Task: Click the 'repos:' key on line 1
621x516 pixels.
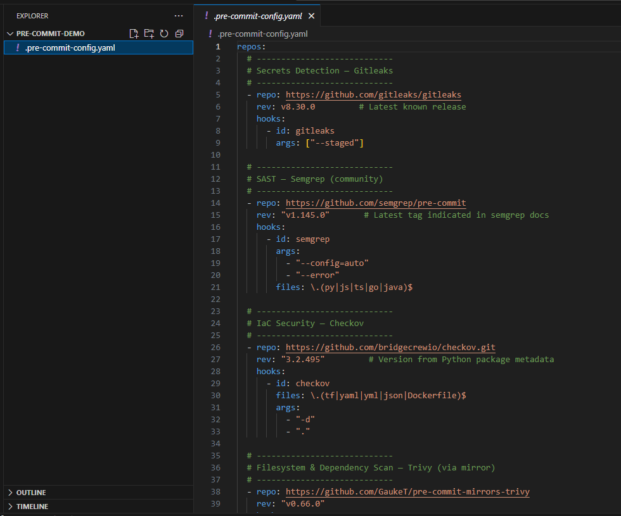Action: (251, 47)
